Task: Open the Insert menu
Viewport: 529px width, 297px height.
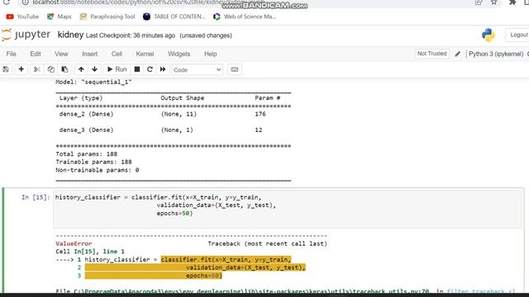Action: coord(90,54)
